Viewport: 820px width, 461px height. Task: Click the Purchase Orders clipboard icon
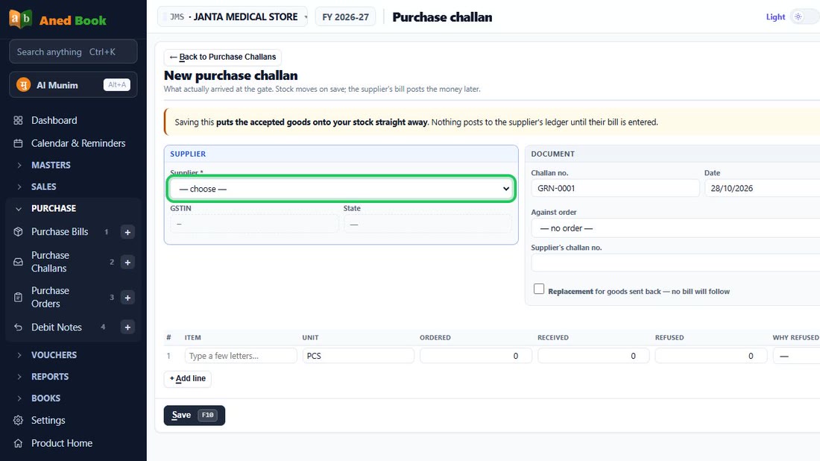pos(19,297)
